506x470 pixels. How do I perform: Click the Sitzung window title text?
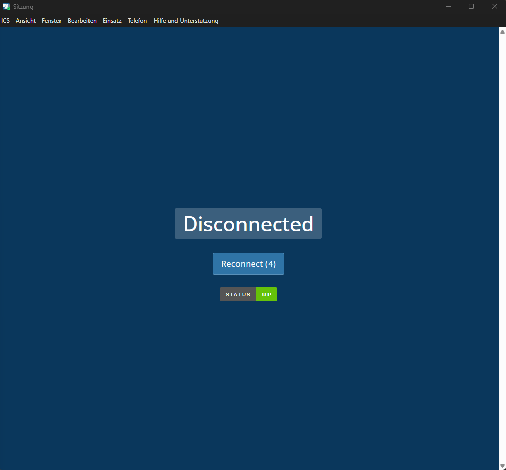[x=23, y=7]
